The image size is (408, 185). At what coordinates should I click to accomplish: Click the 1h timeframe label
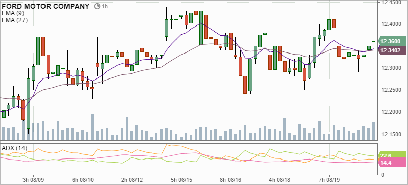(x=105, y=6)
